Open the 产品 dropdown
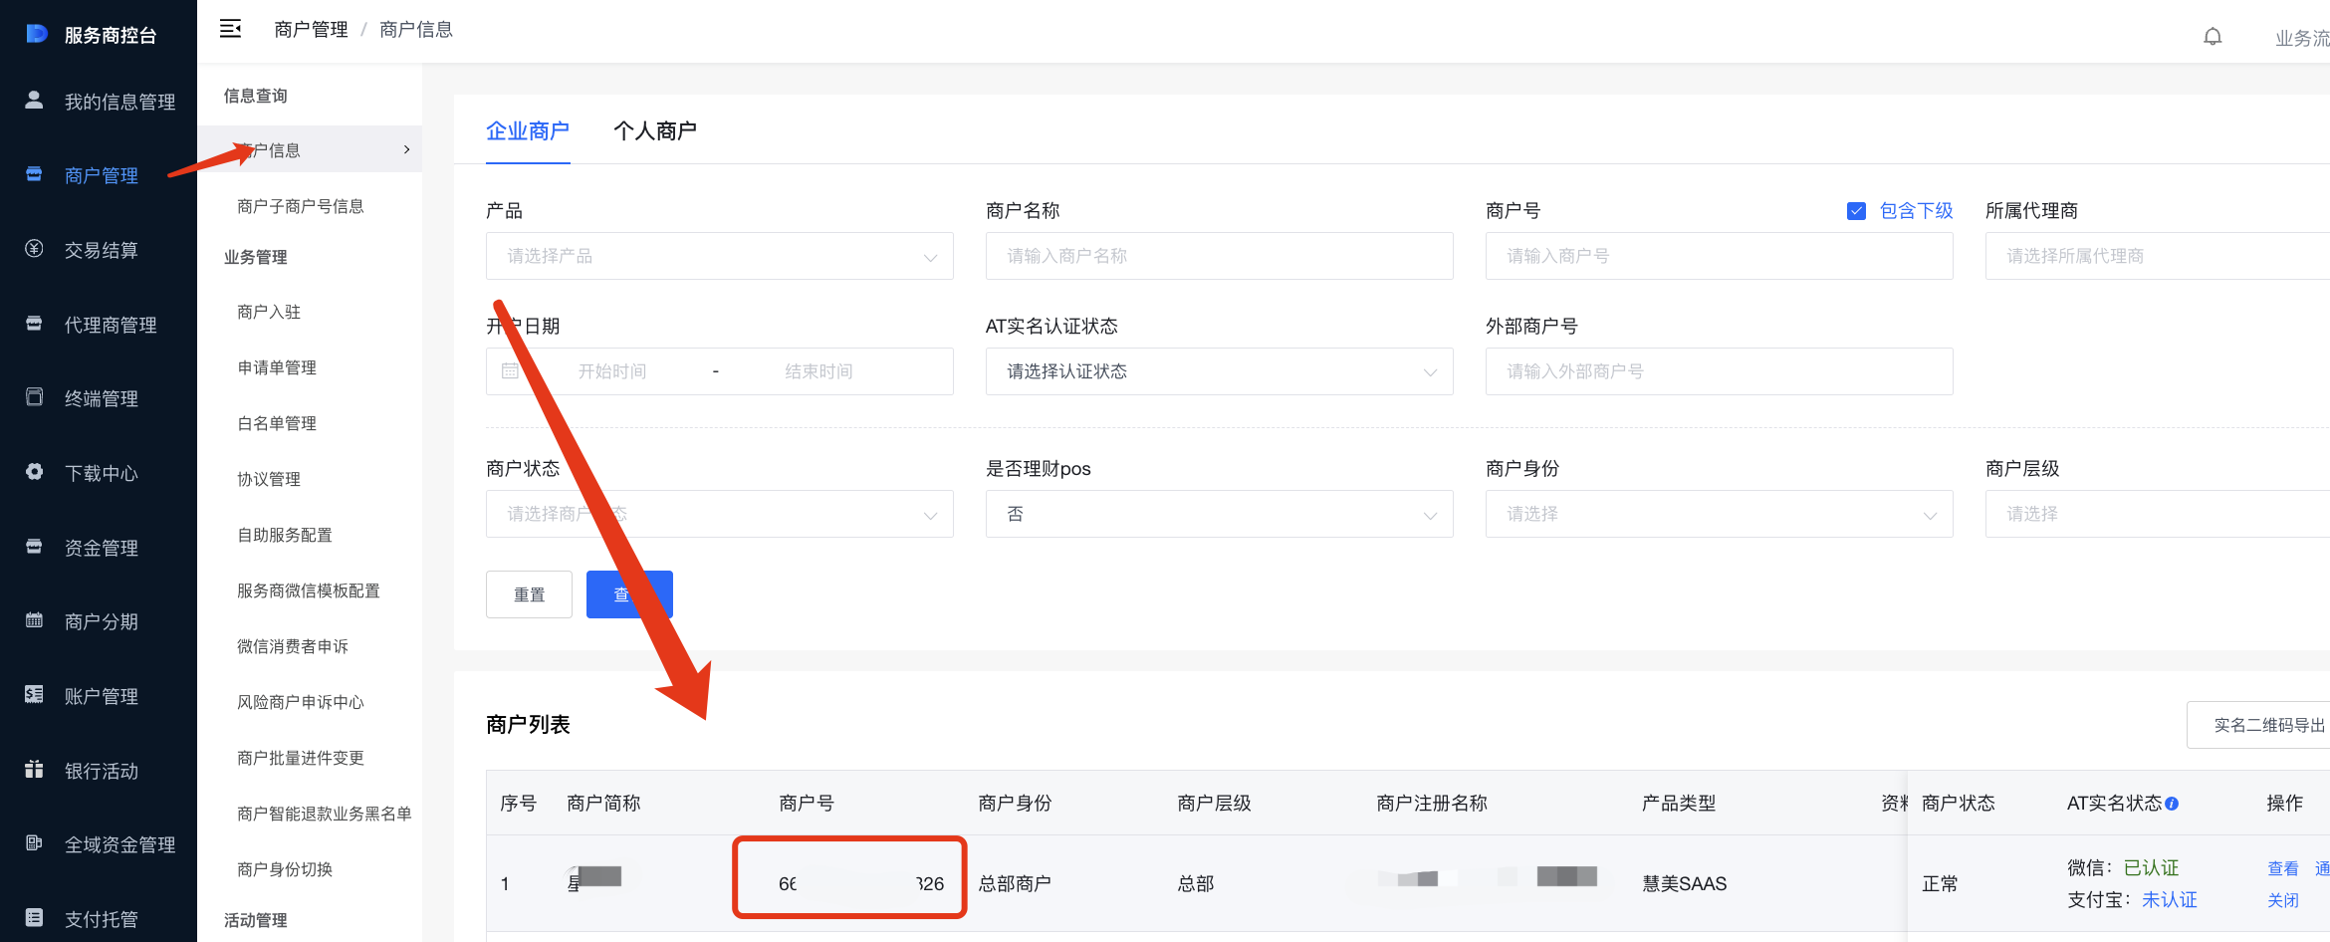Screen dimensions: 2330x942 720,256
